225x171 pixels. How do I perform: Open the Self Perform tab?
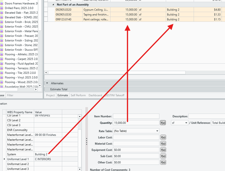click(78, 95)
